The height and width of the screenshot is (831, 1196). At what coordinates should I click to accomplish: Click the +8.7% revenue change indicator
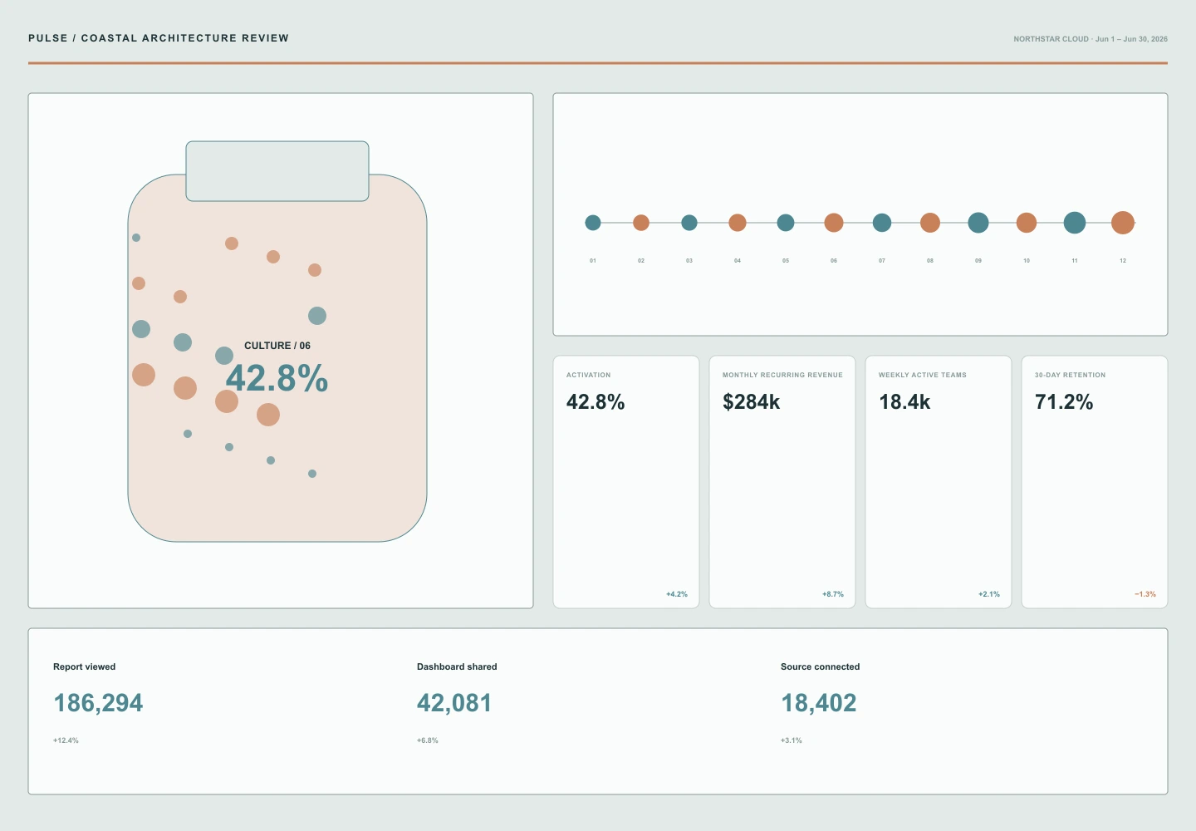(x=833, y=594)
